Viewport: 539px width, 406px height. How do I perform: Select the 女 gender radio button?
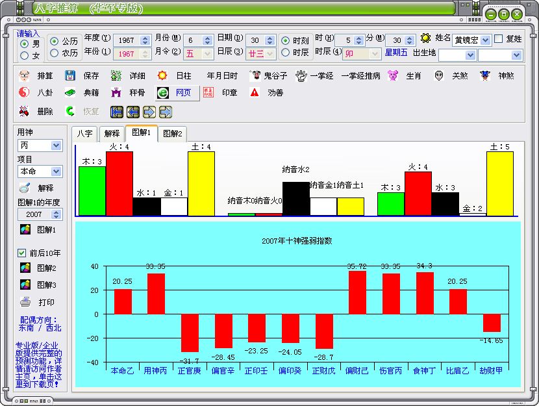pos(25,56)
